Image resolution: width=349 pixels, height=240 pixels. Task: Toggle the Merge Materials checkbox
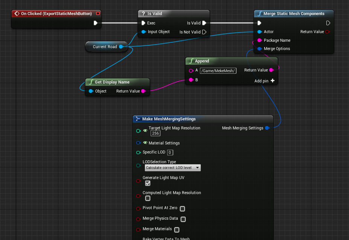pyautogui.click(x=177, y=229)
